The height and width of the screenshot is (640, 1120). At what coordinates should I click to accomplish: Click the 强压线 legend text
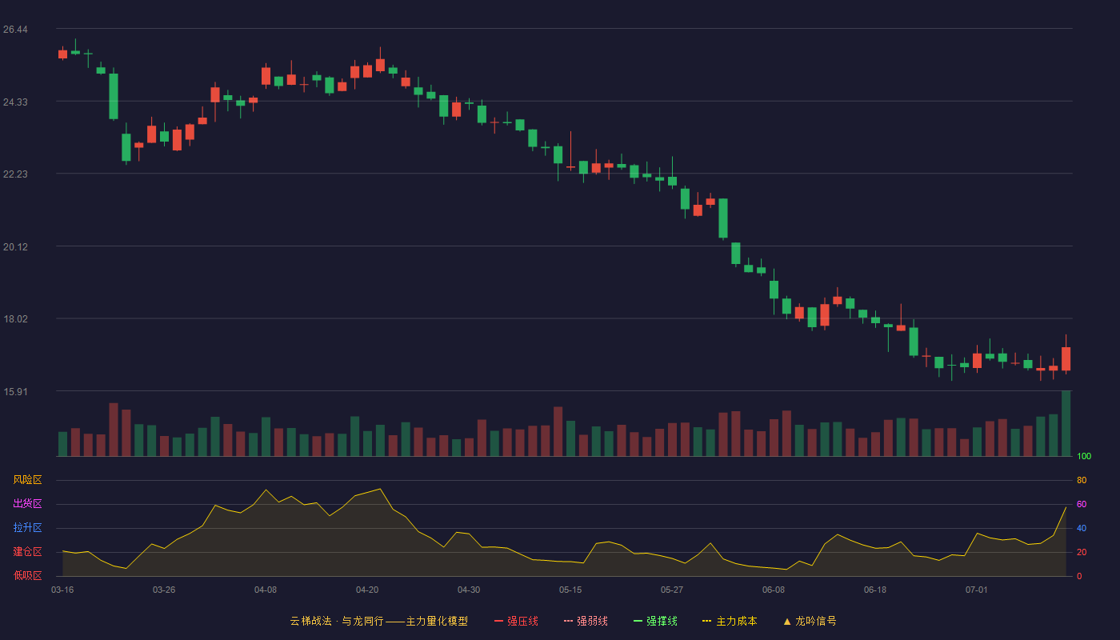click(x=523, y=622)
